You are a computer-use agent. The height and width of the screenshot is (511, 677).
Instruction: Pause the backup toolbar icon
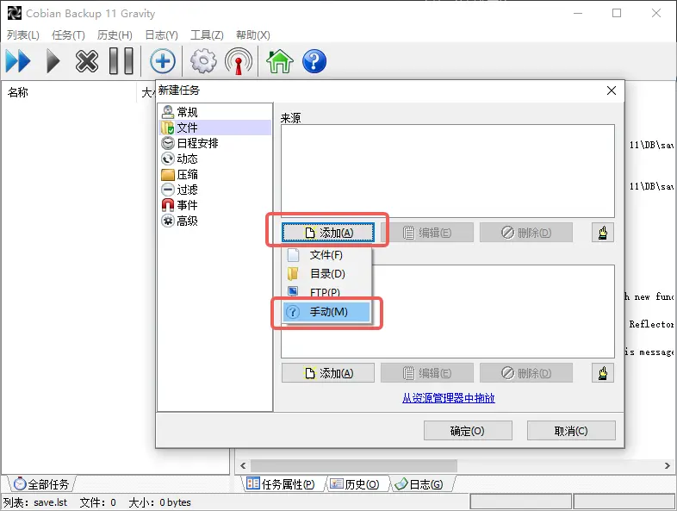[121, 61]
